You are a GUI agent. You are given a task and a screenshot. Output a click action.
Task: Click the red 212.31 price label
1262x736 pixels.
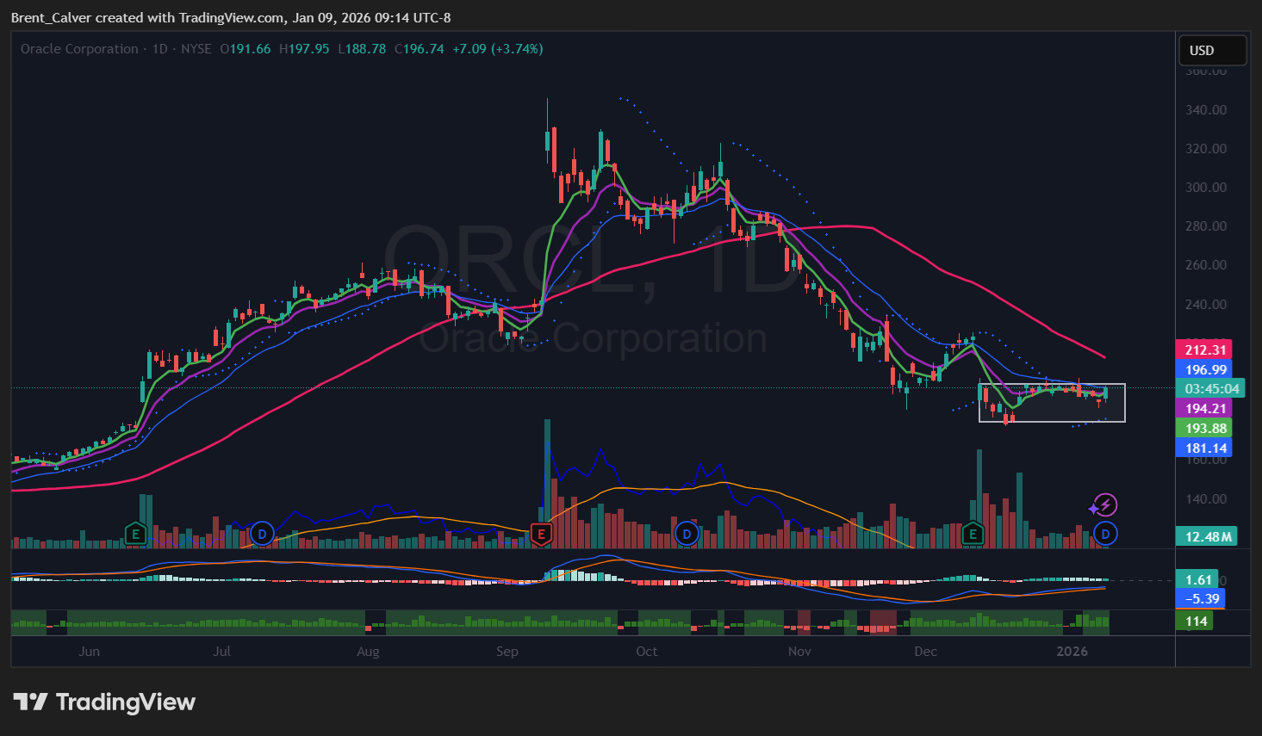(1205, 349)
